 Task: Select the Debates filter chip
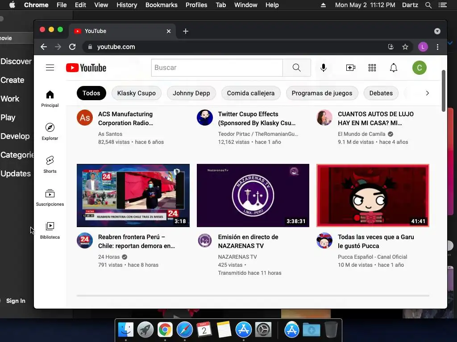(x=381, y=93)
